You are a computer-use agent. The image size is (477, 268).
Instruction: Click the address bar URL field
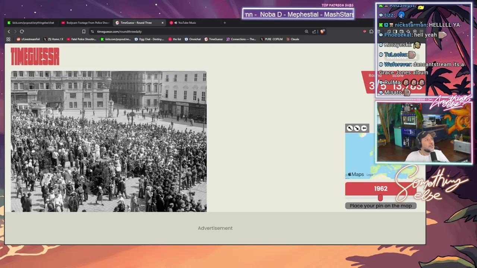(198, 32)
